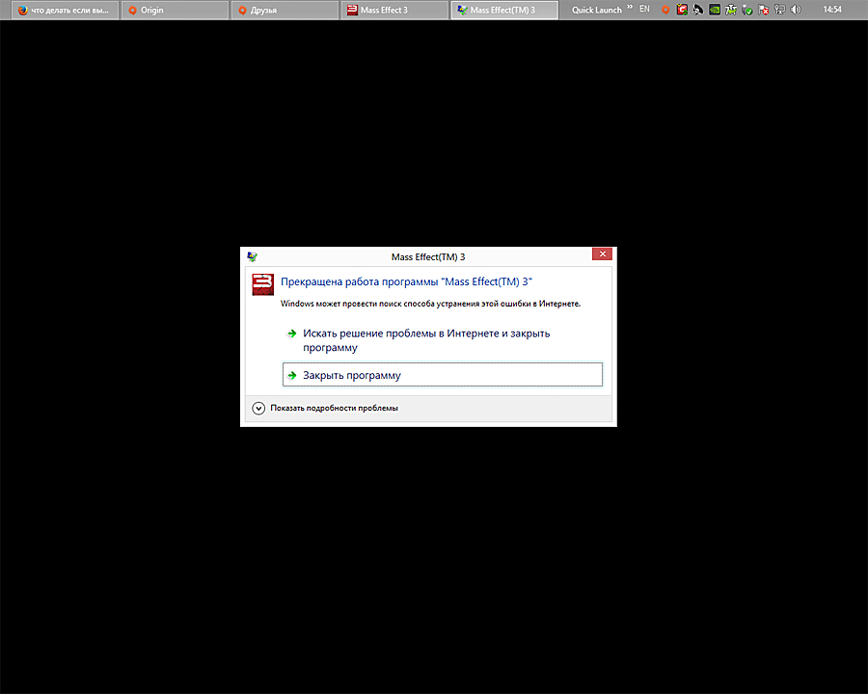This screenshot has width=868, height=694.
Task: Switch to the Origin taskbar button
Action: click(175, 10)
